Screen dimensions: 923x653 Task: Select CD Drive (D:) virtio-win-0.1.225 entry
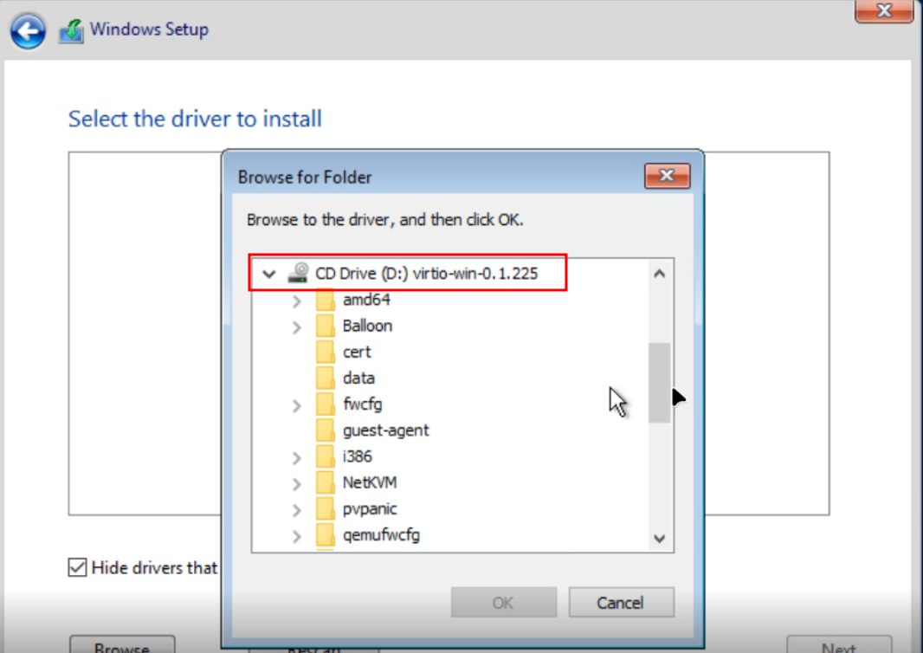[x=426, y=274]
